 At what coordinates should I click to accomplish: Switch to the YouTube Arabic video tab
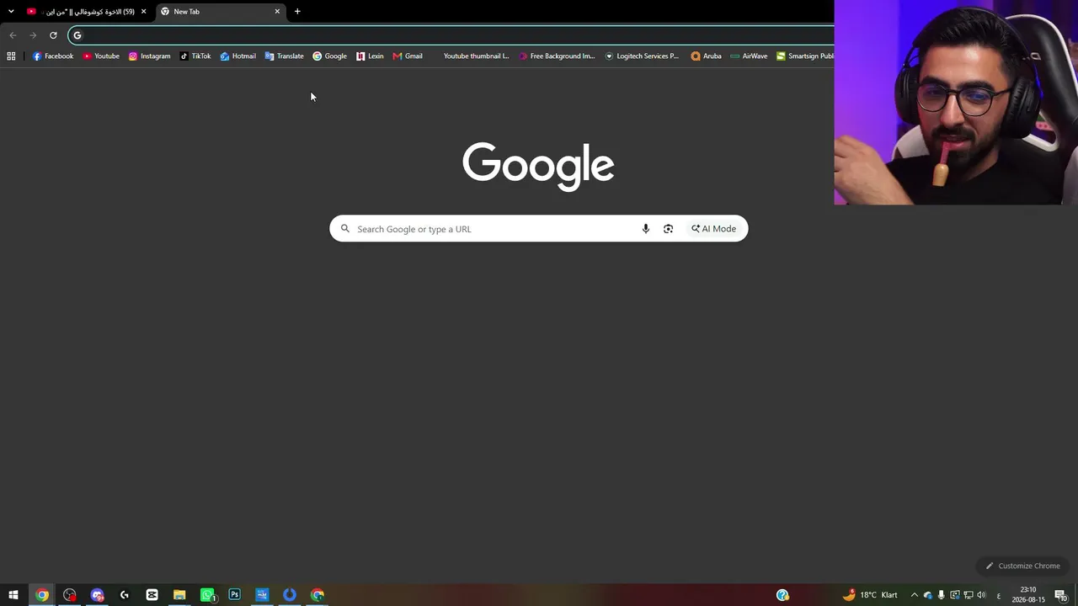87,12
